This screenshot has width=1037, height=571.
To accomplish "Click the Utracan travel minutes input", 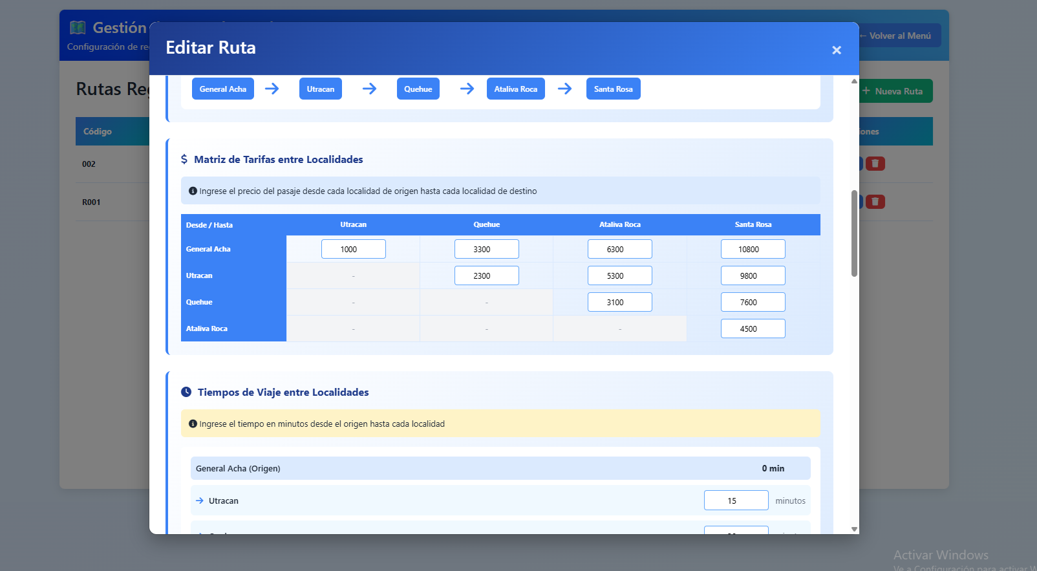I will (736, 501).
